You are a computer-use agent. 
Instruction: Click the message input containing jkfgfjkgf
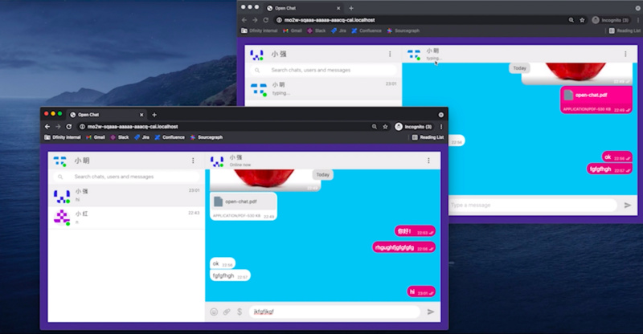tap(334, 312)
